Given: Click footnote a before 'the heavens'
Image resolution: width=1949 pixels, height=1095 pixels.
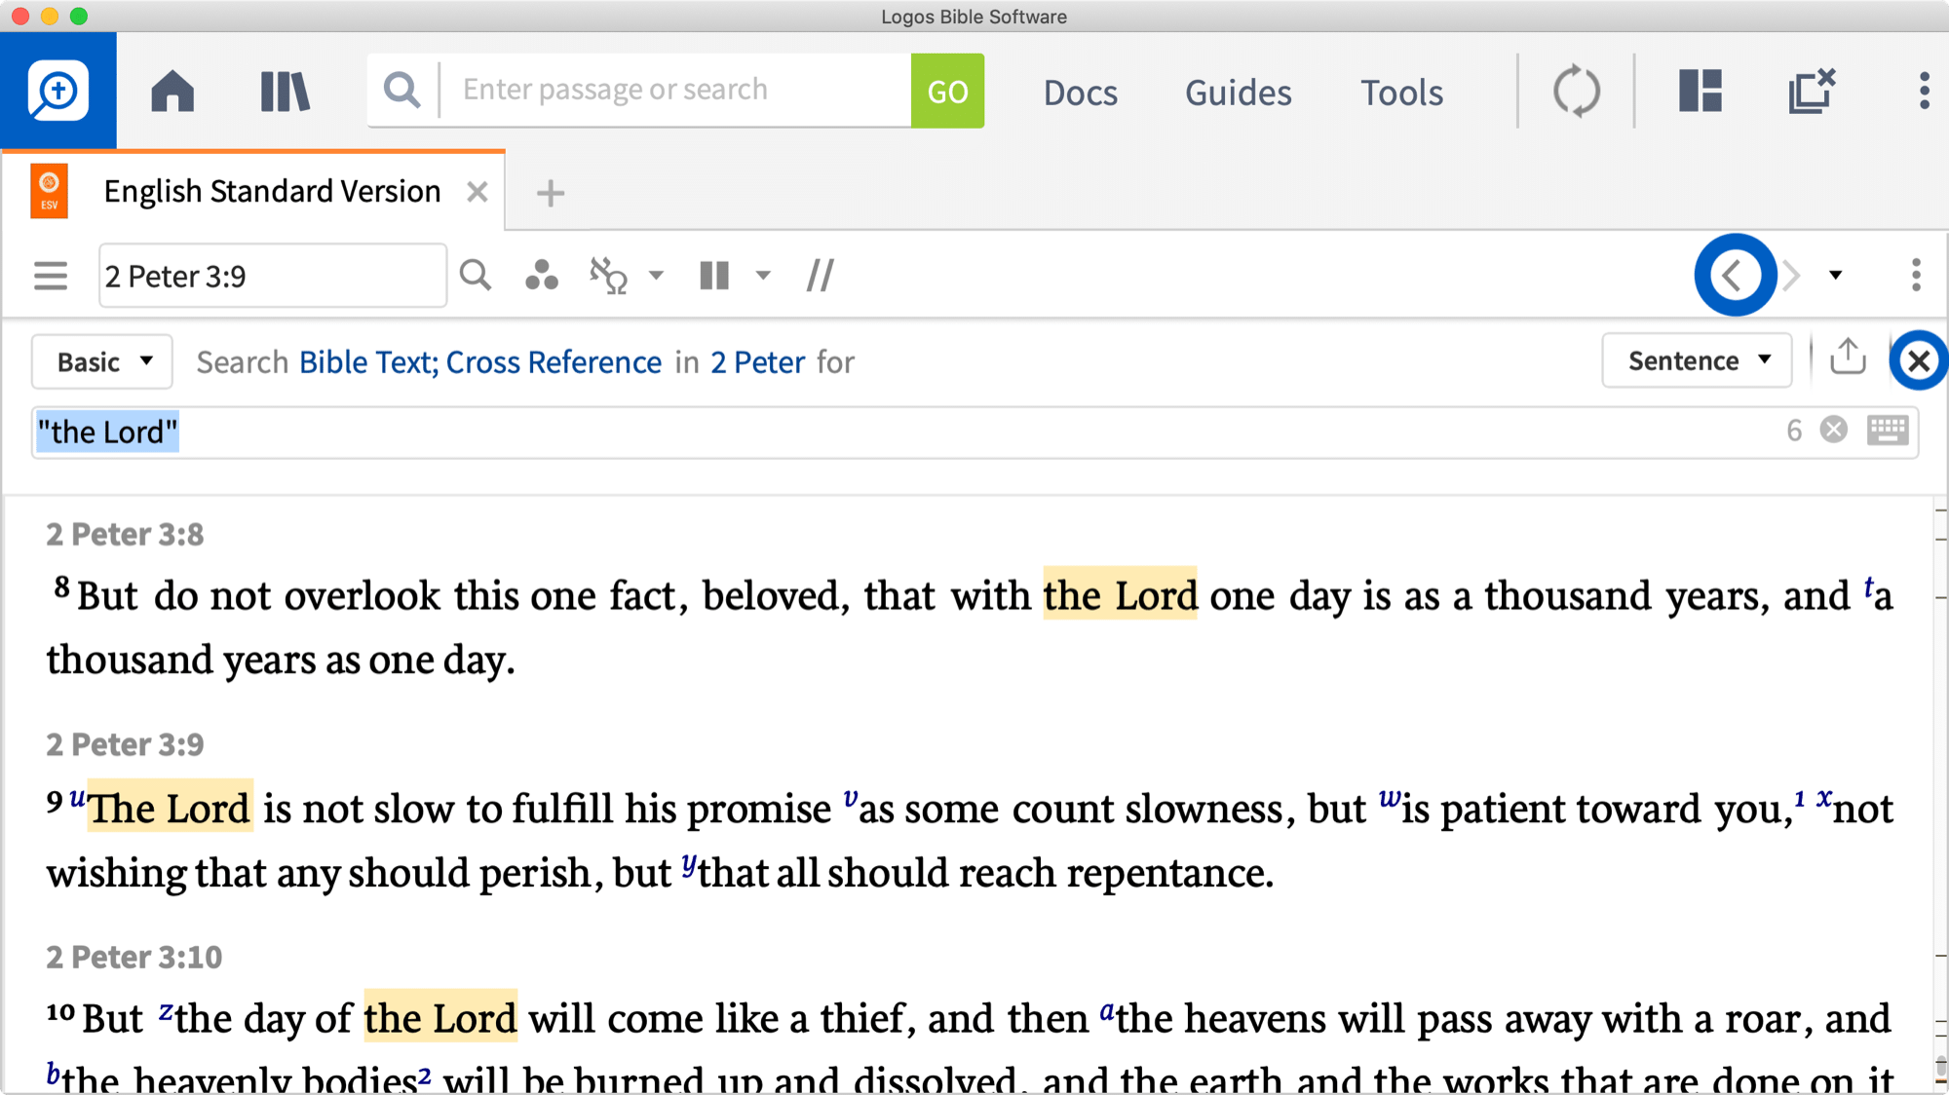Looking at the screenshot, I should coord(1106,1010).
